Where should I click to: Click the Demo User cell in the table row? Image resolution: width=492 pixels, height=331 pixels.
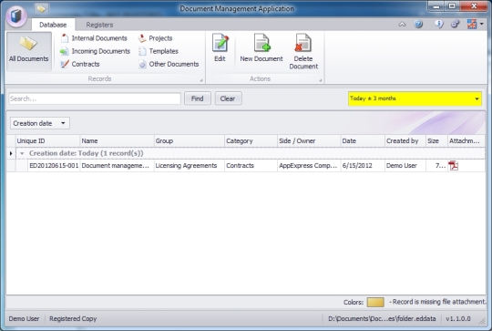405,166
